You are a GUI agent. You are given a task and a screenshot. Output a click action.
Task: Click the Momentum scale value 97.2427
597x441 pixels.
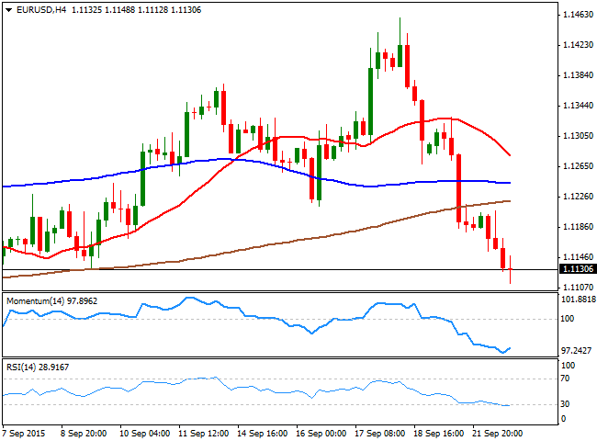click(577, 351)
